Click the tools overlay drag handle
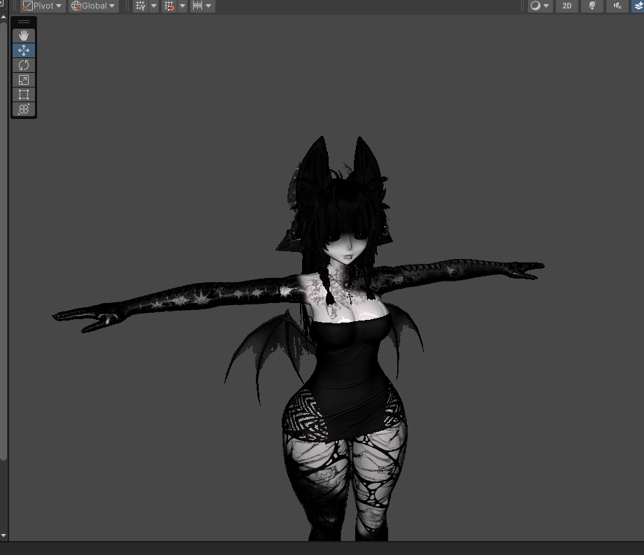Screen dimensions: 644x555 24,22
